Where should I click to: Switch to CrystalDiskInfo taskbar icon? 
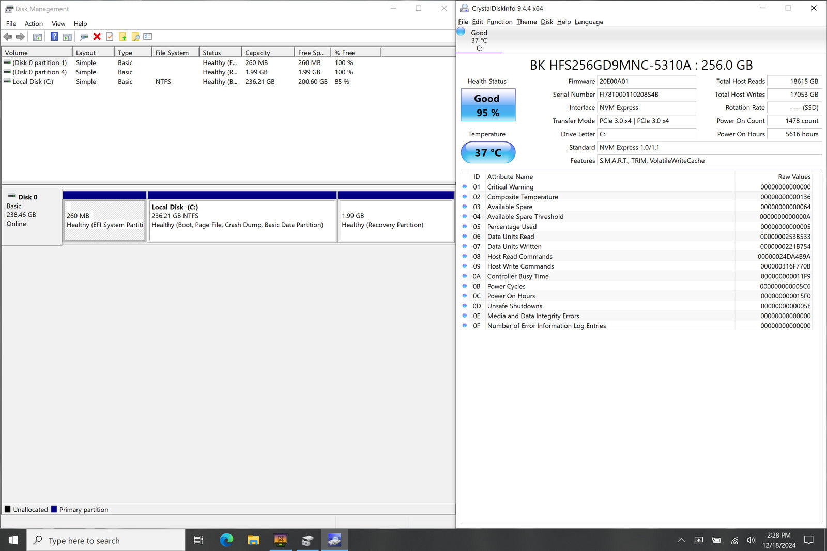(334, 540)
